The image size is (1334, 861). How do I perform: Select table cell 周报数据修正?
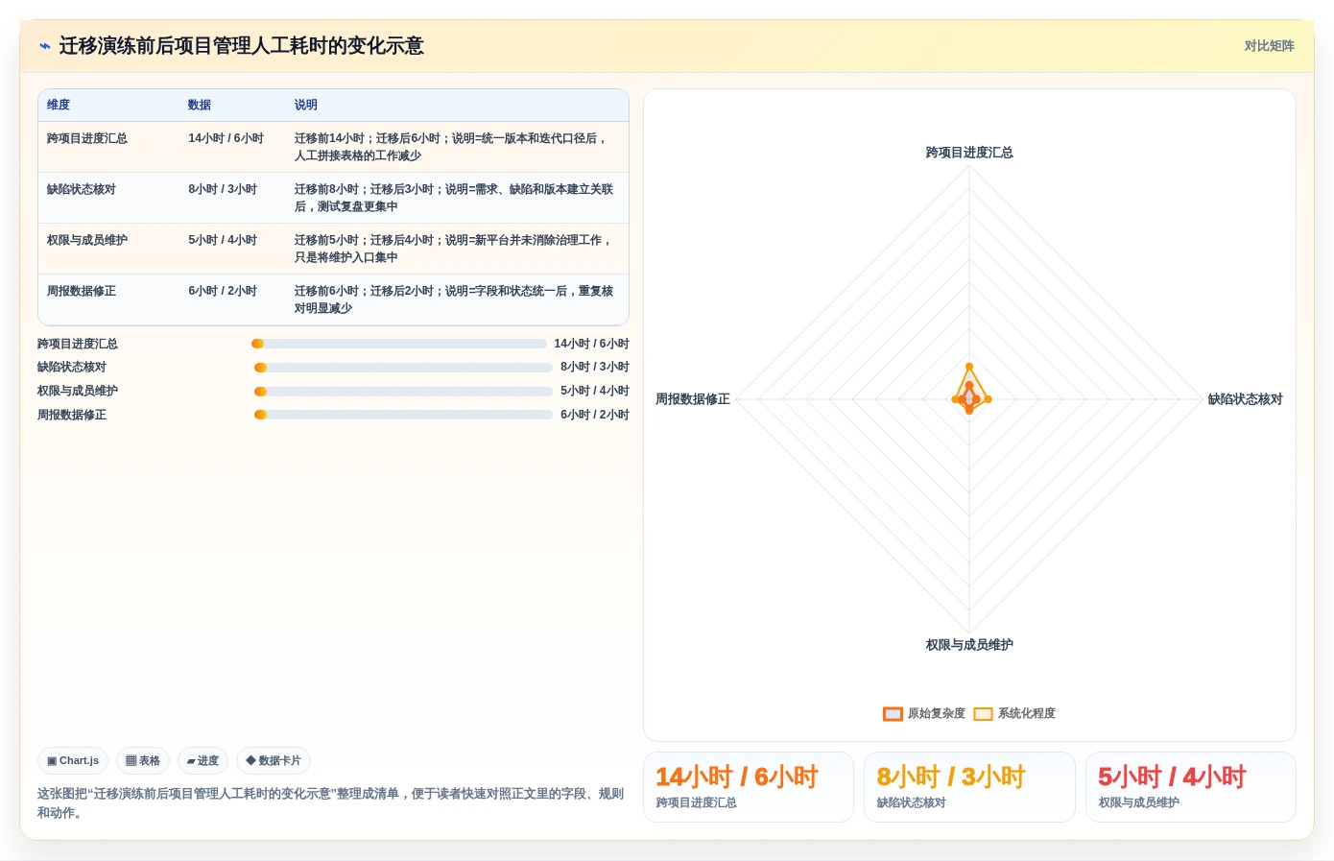coord(82,291)
